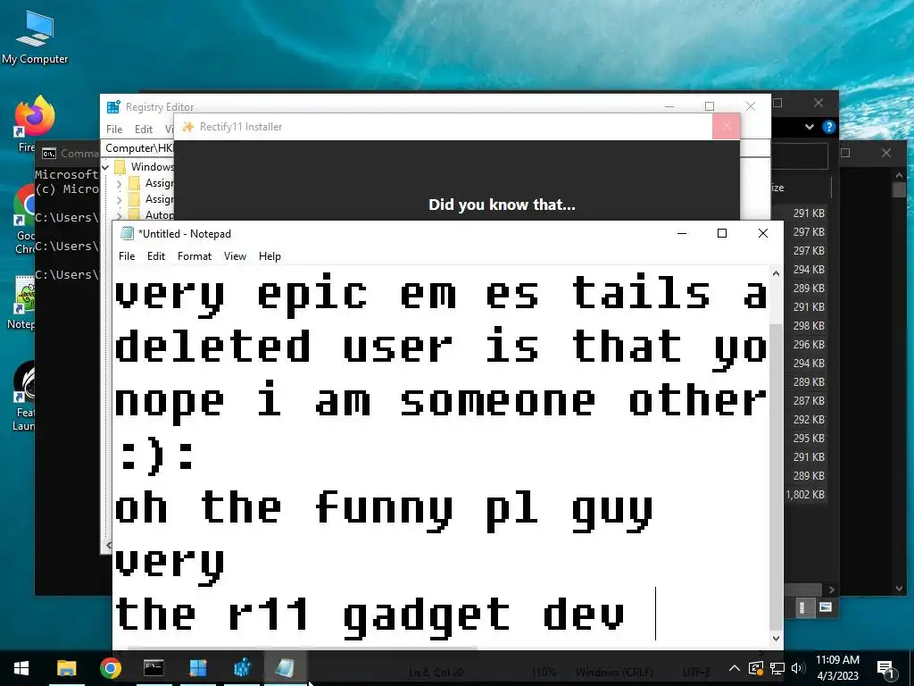Click the Command Prompt title bar icon
Image resolution: width=914 pixels, height=686 pixels.
coord(49,154)
